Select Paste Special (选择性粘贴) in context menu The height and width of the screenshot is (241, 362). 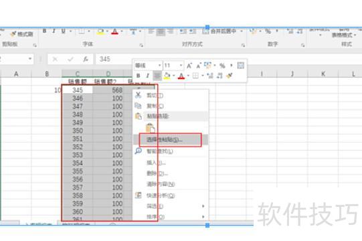point(171,140)
